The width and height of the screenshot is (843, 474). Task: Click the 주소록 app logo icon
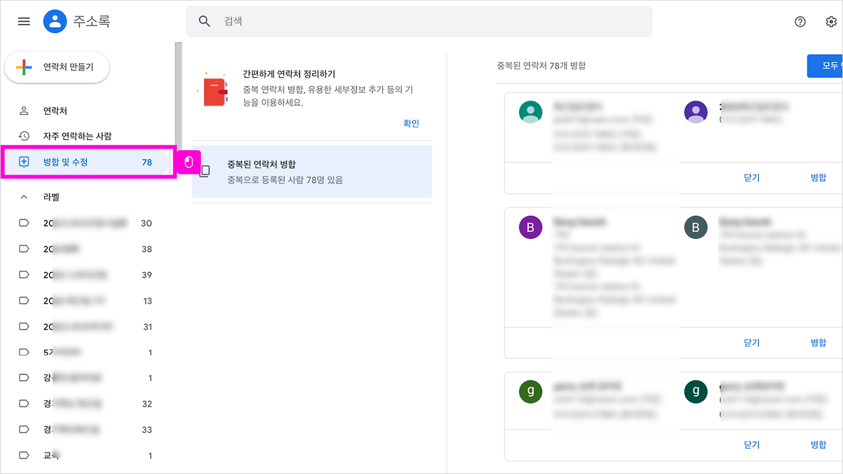pyautogui.click(x=55, y=21)
